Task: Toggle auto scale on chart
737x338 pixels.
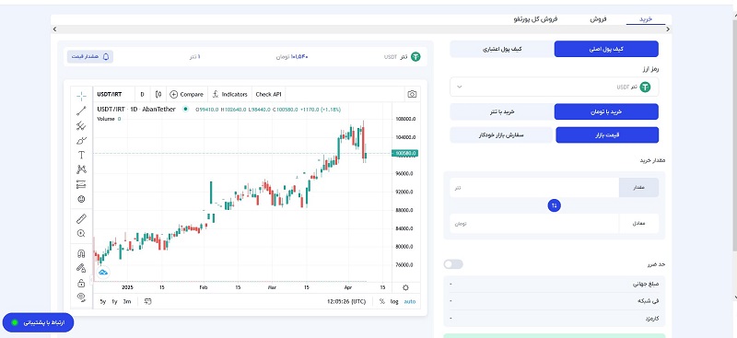Action: tap(409, 301)
